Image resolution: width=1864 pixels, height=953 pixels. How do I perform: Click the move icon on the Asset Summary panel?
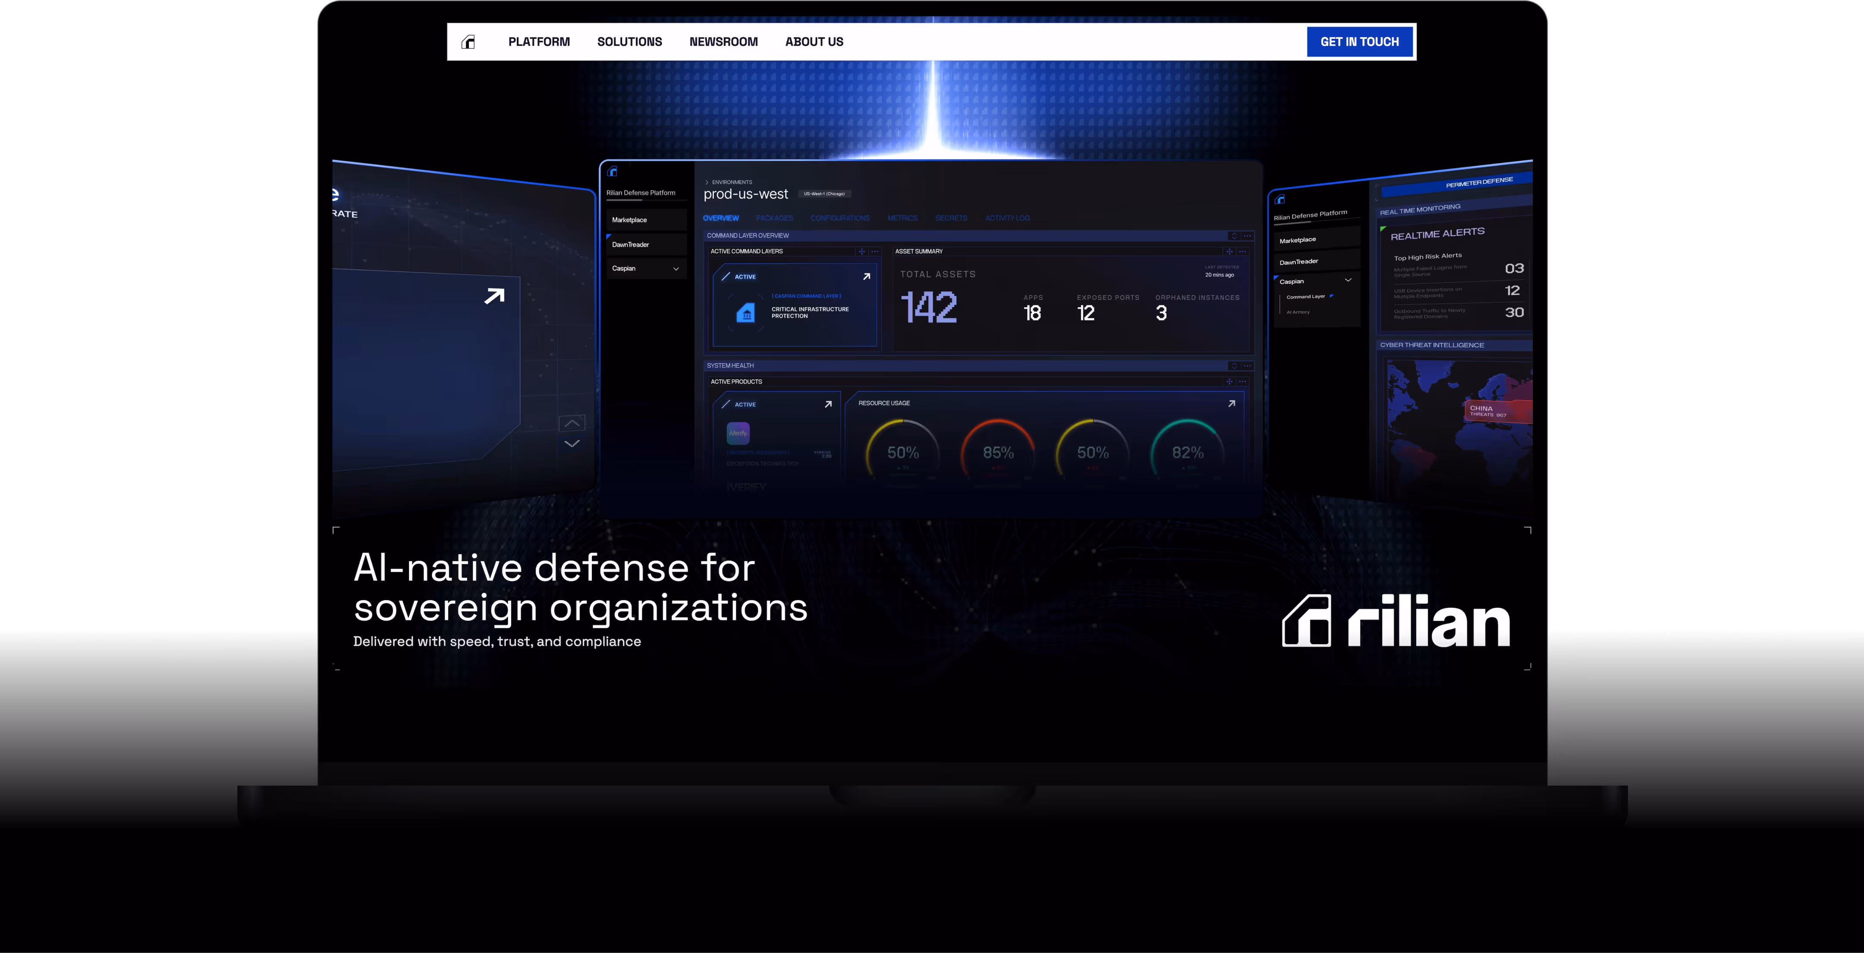pyautogui.click(x=1229, y=252)
